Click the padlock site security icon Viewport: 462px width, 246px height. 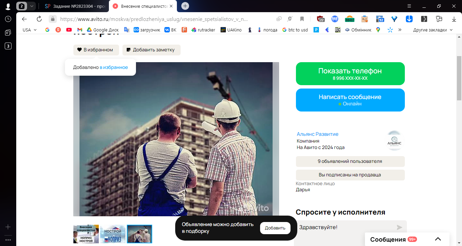(x=52, y=19)
